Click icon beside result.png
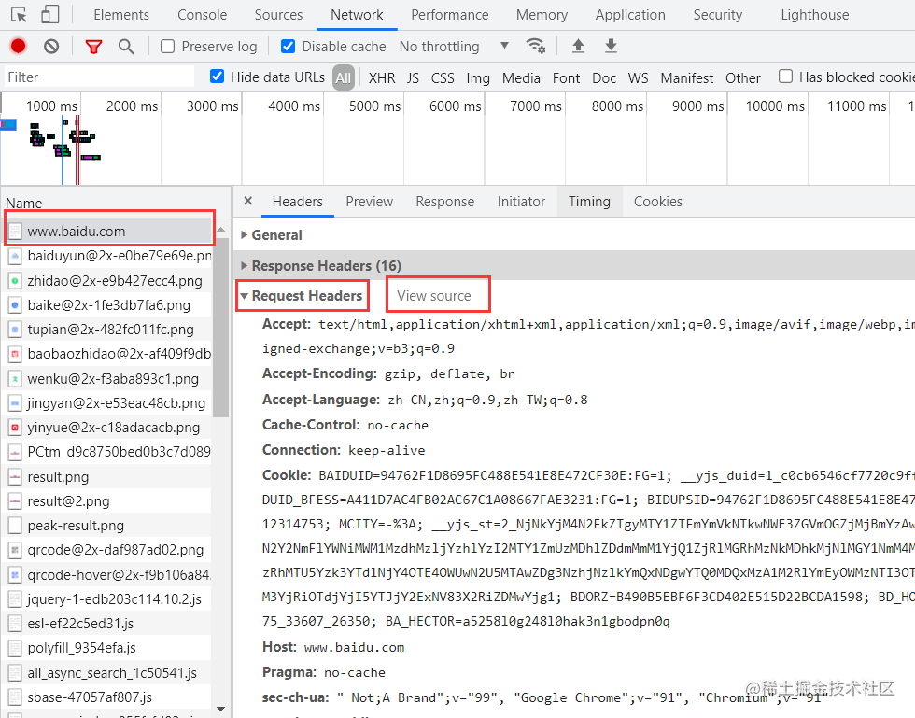This screenshot has width=915, height=718. [x=15, y=477]
